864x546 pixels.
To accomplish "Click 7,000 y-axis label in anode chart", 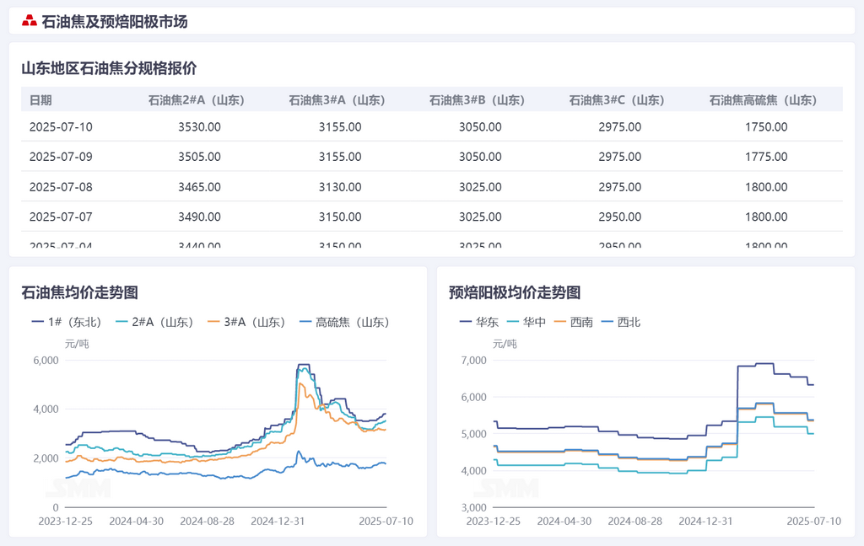I will click(474, 361).
